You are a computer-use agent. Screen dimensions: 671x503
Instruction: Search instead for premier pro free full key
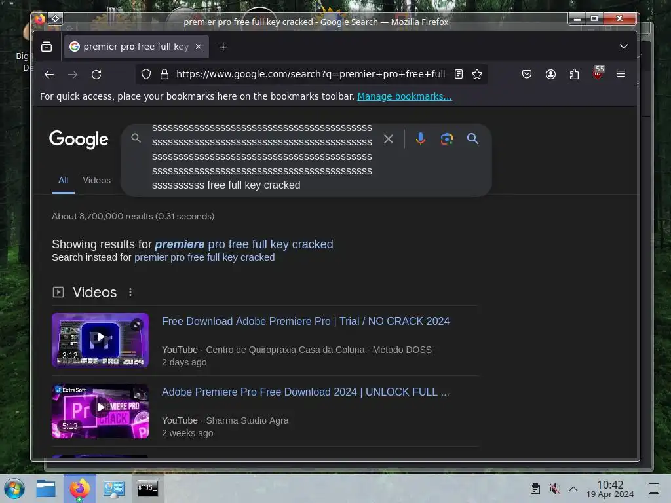point(204,257)
